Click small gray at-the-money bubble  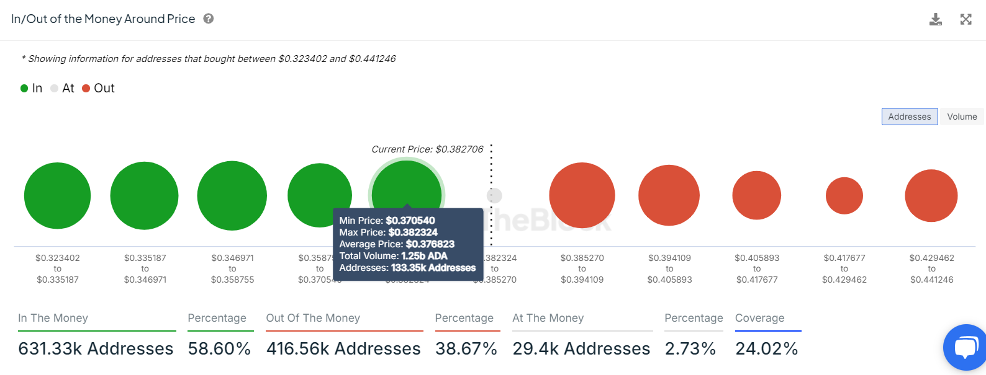(494, 196)
